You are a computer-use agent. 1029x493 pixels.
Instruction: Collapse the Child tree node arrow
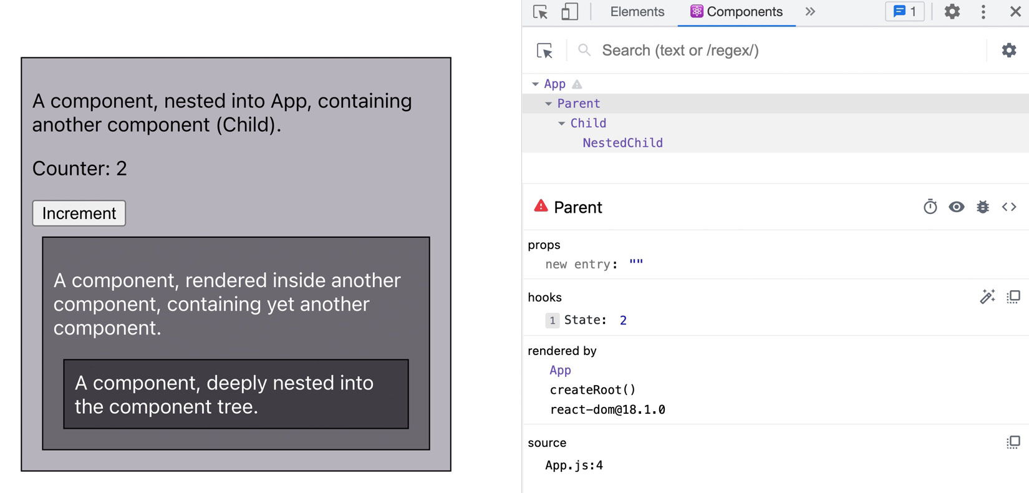click(561, 124)
